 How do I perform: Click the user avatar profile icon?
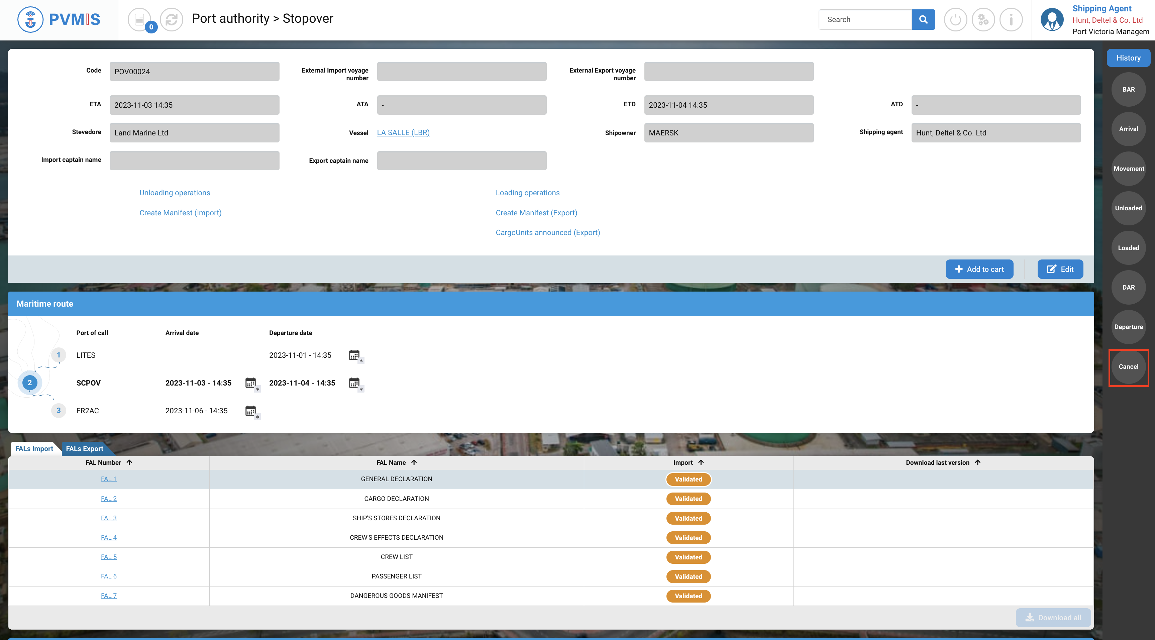point(1052,20)
